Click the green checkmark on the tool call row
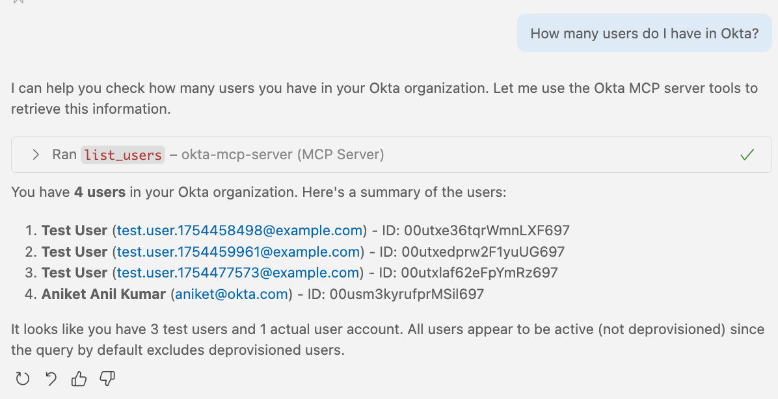 pos(747,155)
